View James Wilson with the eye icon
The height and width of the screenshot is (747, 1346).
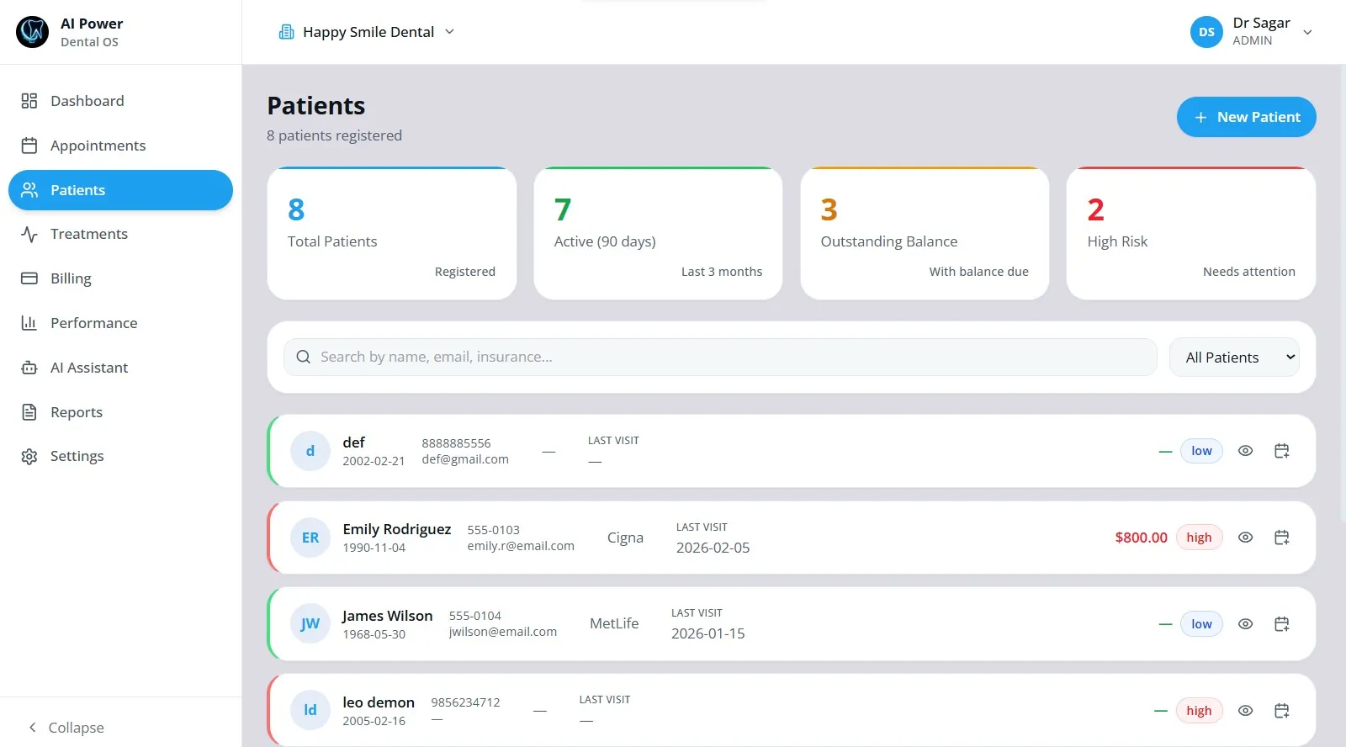(x=1245, y=624)
